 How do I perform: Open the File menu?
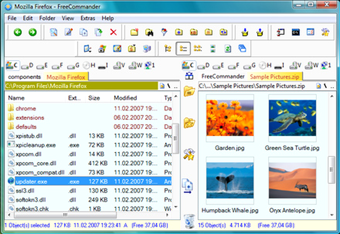click(x=12, y=18)
